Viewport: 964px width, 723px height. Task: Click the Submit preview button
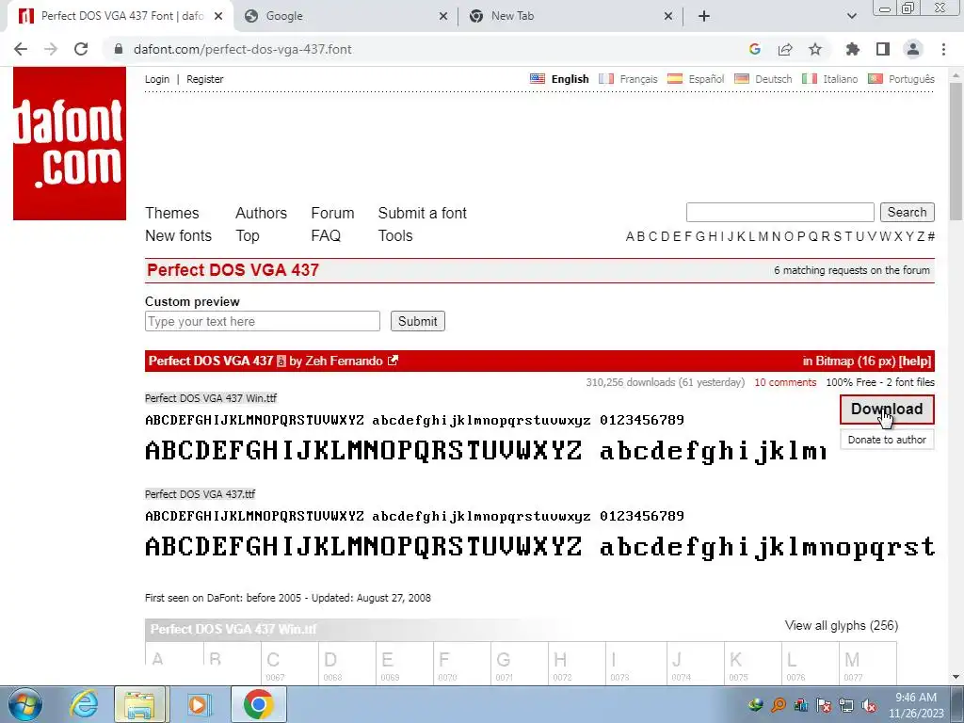[x=417, y=321]
